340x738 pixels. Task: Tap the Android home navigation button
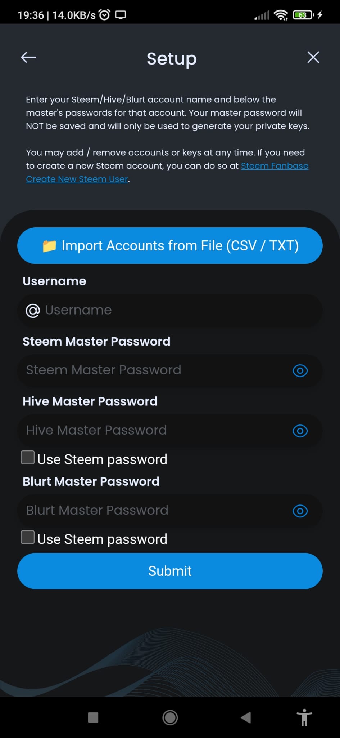point(170,718)
